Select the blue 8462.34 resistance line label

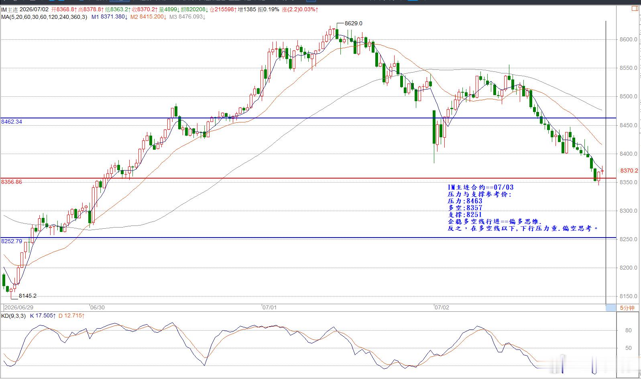12,122
